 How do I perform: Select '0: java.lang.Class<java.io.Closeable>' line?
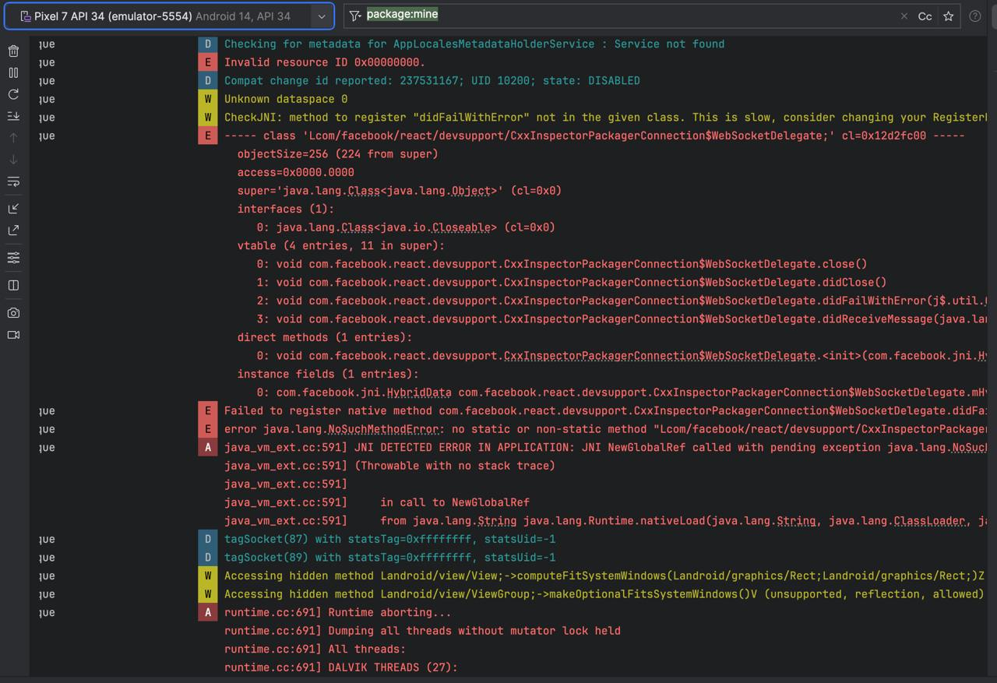pyautogui.click(x=406, y=227)
